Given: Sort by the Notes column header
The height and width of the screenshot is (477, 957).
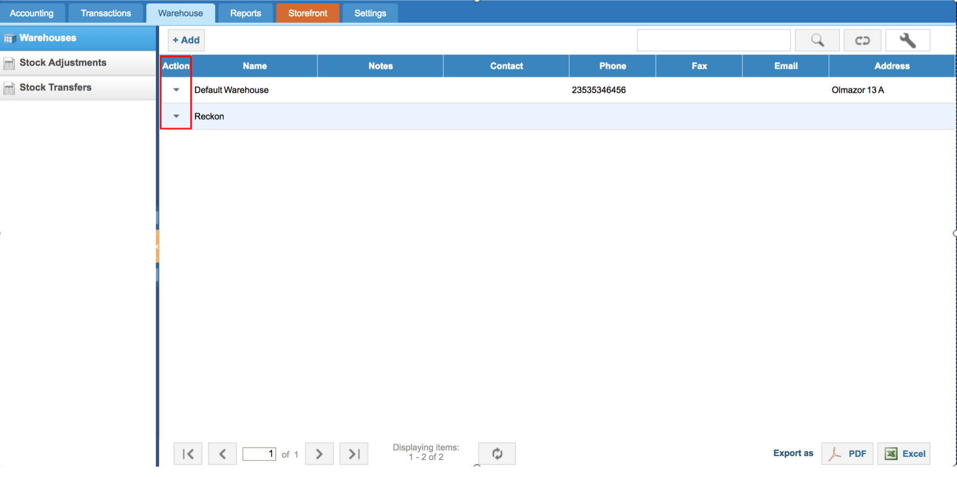Looking at the screenshot, I should pos(381,66).
